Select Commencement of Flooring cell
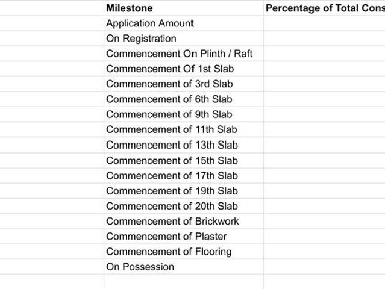The image size is (385, 289). pyautogui.click(x=184, y=252)
